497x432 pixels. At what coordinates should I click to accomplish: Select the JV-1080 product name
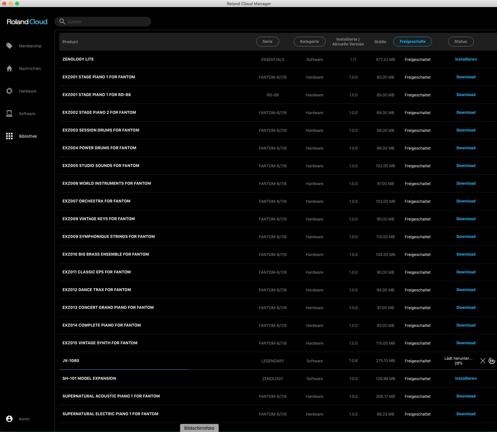click(71, 361)
